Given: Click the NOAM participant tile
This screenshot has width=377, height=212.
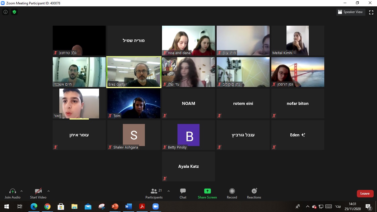Looking at the screenshot, I should (189, 104).
